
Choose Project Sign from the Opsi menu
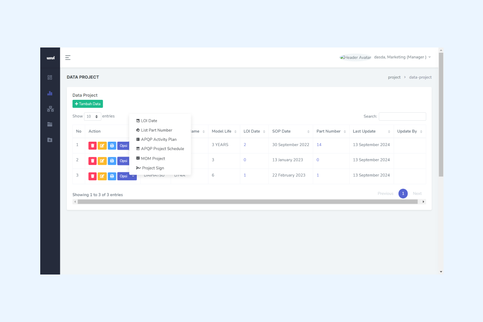coord(160,168)
